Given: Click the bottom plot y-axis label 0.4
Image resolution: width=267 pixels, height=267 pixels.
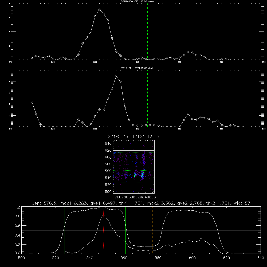Looking at the screenshot, I should pos(18,235).
